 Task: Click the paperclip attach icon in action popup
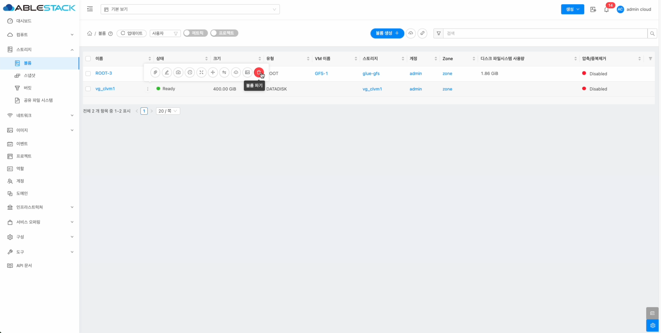(155, 72)
